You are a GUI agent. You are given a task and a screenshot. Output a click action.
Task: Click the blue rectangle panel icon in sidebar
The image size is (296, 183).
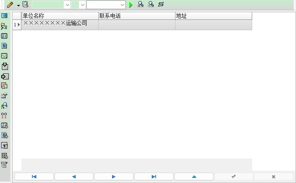4,16
